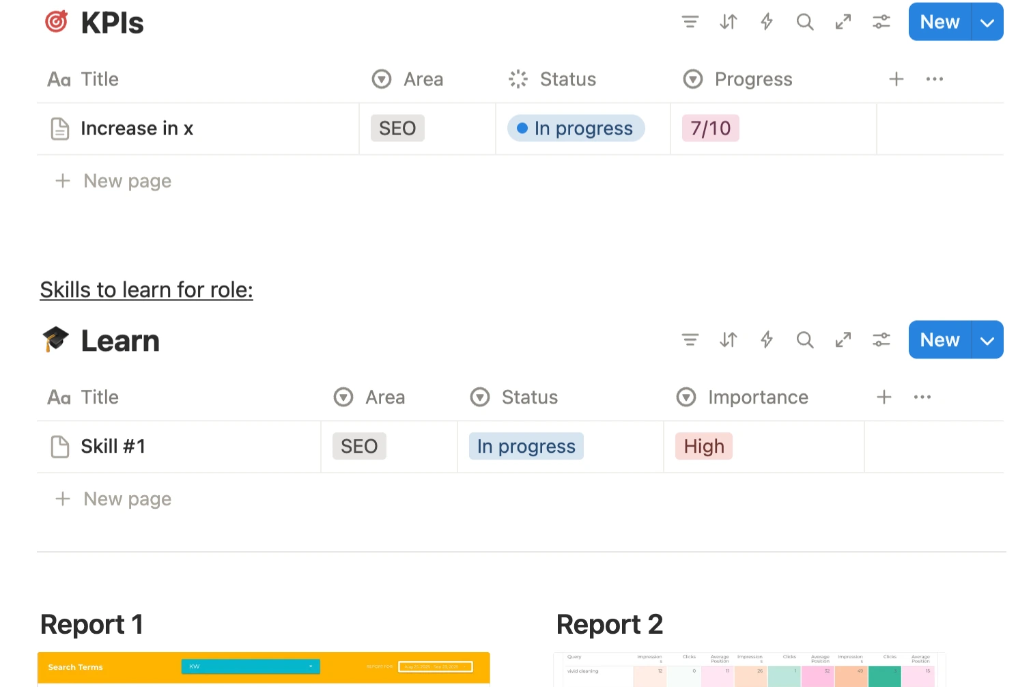1031x687 pixels.
Task: Click the Status column header in KPIs
Action: pyautogui.click(x=567, y=79)
